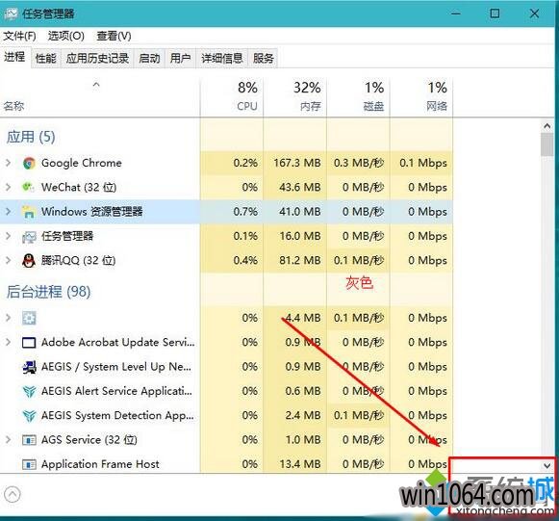
Task: Click the AEGIS Alert Service icon
Action: click(29, 391)
